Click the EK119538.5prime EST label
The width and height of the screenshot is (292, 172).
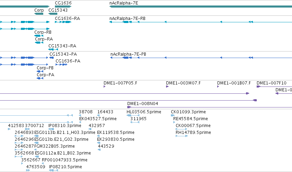(116, 133)
